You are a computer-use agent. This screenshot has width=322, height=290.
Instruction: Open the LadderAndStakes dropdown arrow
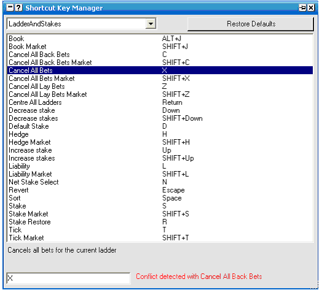tap(150, 23)
